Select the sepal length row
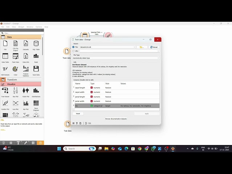 tap(116, 88)
